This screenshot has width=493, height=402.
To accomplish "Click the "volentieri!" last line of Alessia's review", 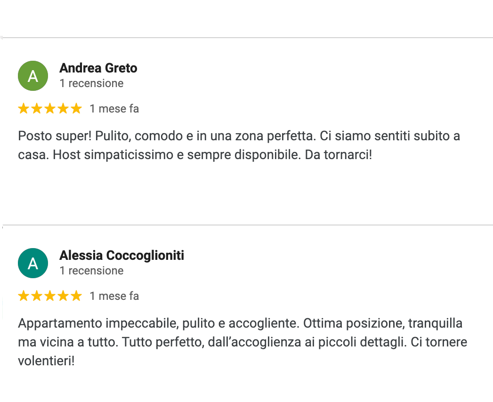I will 46,362.
